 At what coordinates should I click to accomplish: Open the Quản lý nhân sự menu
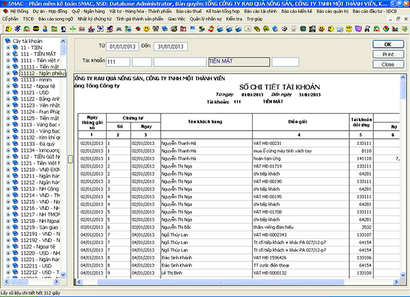pos(206,19)
